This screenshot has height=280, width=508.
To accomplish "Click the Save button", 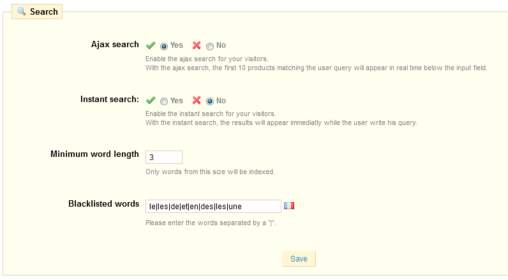I will (x=299, y=259).
